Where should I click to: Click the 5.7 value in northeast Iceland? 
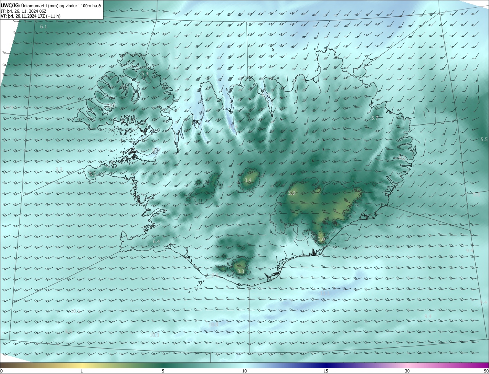pyautogui.click(x=375, y=118)
